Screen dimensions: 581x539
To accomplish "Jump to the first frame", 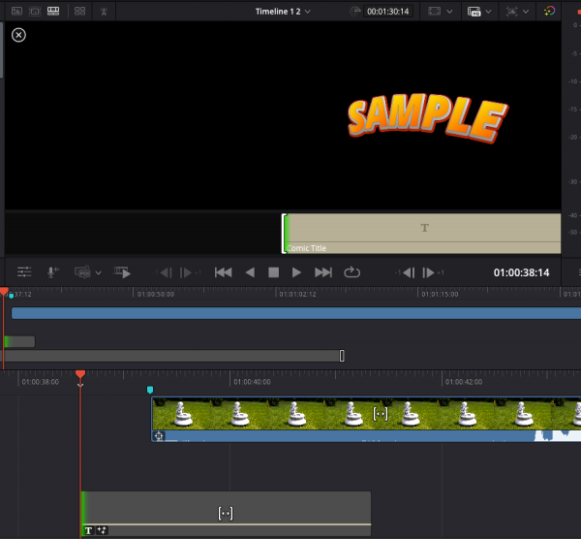I will point(223,272).
